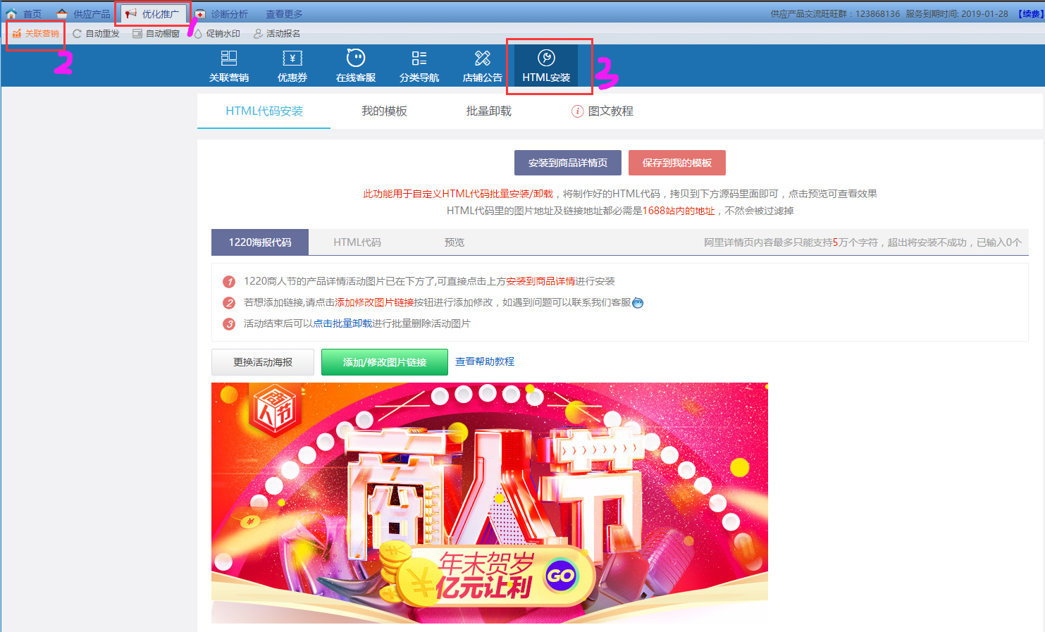Click the customer service chat icon after 客服

click(x=638, y=303)
